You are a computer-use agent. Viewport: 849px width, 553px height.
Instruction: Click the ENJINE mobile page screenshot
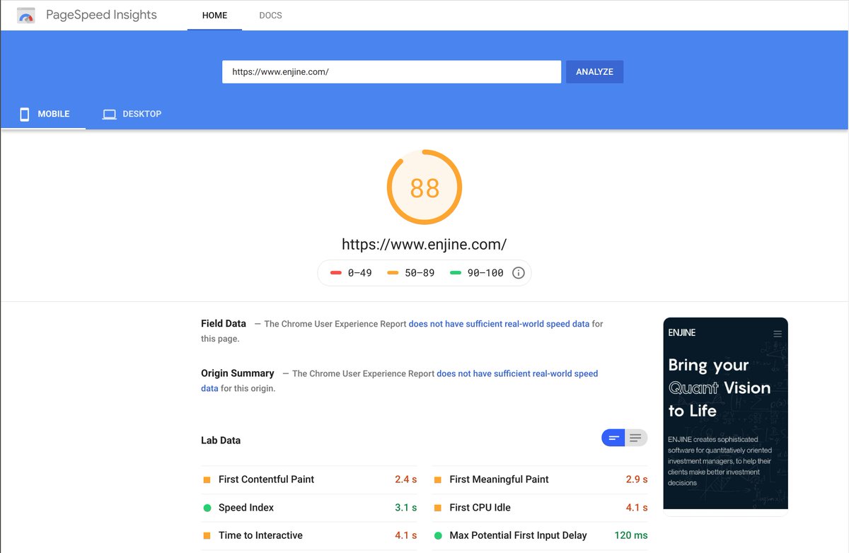tap(725, 413)
